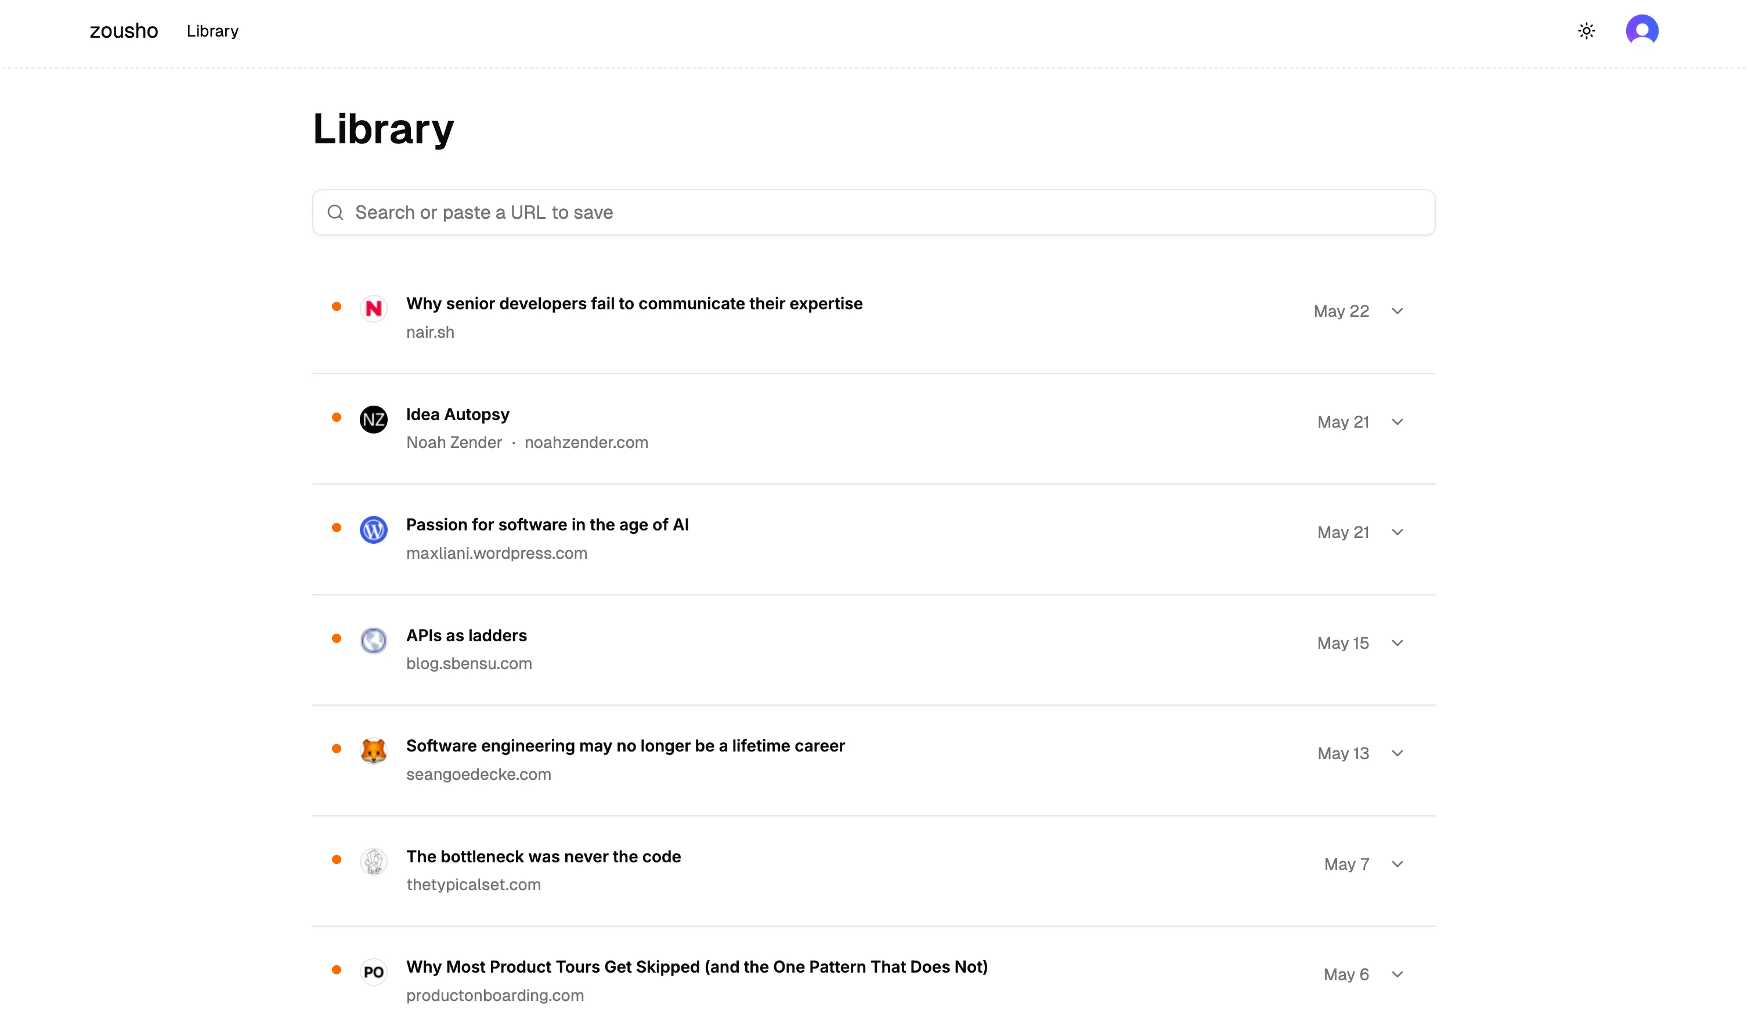1748x1026 pixels.
Task: Click the nair.sh red N favicon
Action: [373, 308]
